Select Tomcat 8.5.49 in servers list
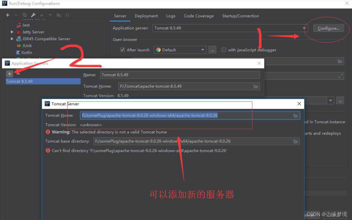352x220 pixels. point(43,81)
